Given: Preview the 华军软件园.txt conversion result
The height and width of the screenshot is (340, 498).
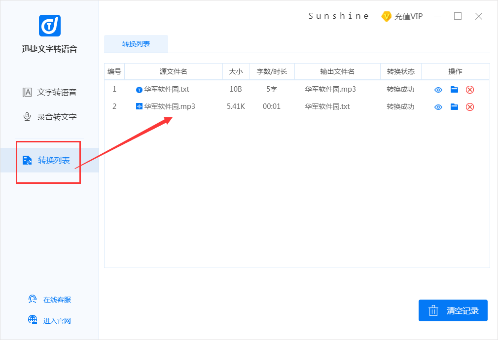Looking at the screenshot, I should pos(438,89).
